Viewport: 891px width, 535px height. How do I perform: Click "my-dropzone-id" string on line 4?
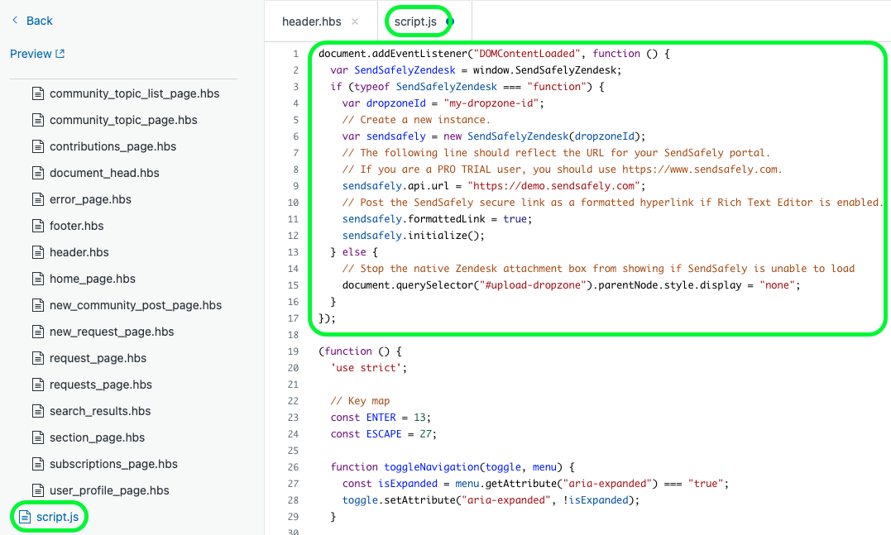coord(491,103)
